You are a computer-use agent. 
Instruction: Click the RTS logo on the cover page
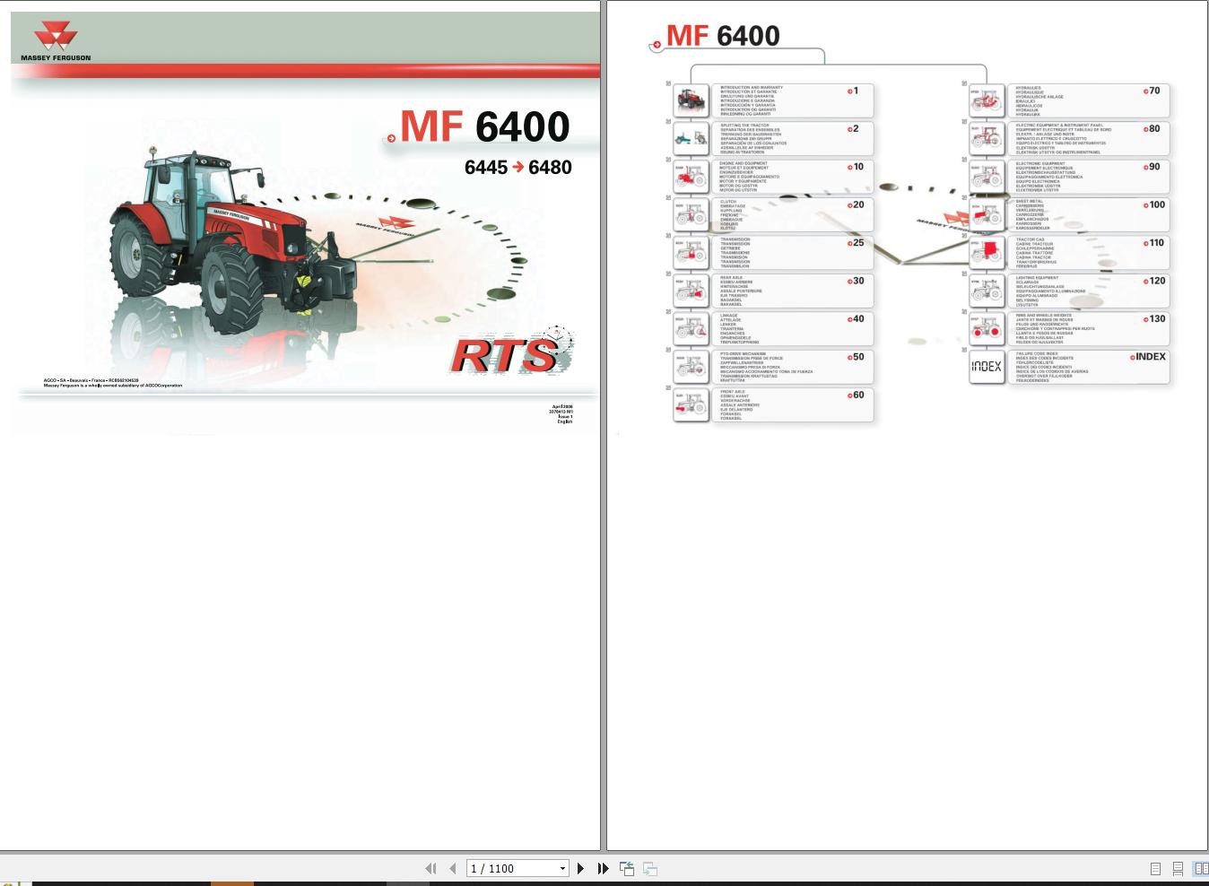tap(511, 352)
